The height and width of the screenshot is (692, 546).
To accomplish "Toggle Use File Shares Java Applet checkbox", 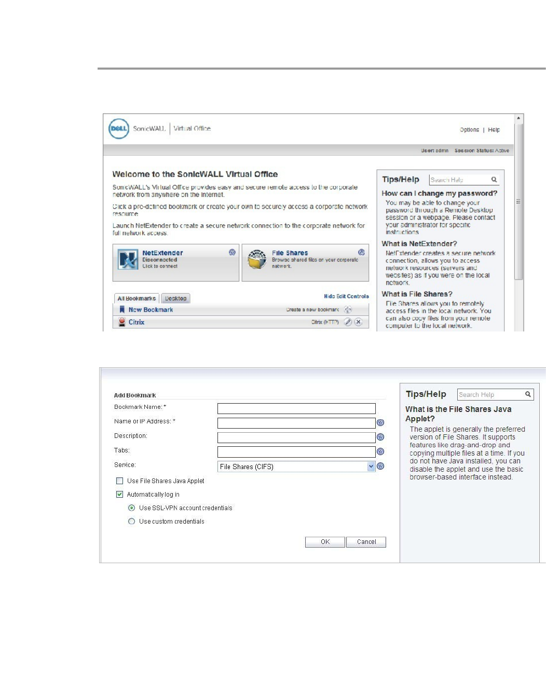I will [x=119, y=481].
